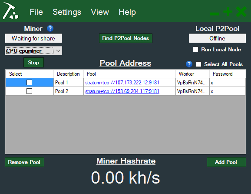Open the Help menu
Viewport: 251px width, 194px height.
click(127, 12)
